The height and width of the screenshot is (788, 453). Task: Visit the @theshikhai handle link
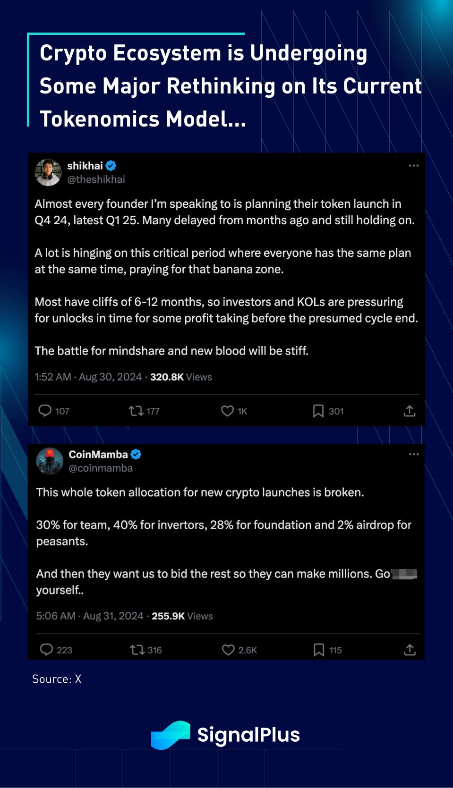96,179
